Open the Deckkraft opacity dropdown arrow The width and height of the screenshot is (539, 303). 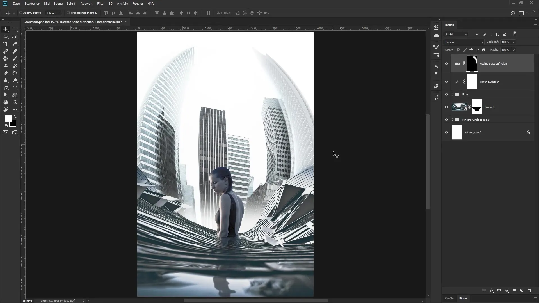[x=513, y=42]
